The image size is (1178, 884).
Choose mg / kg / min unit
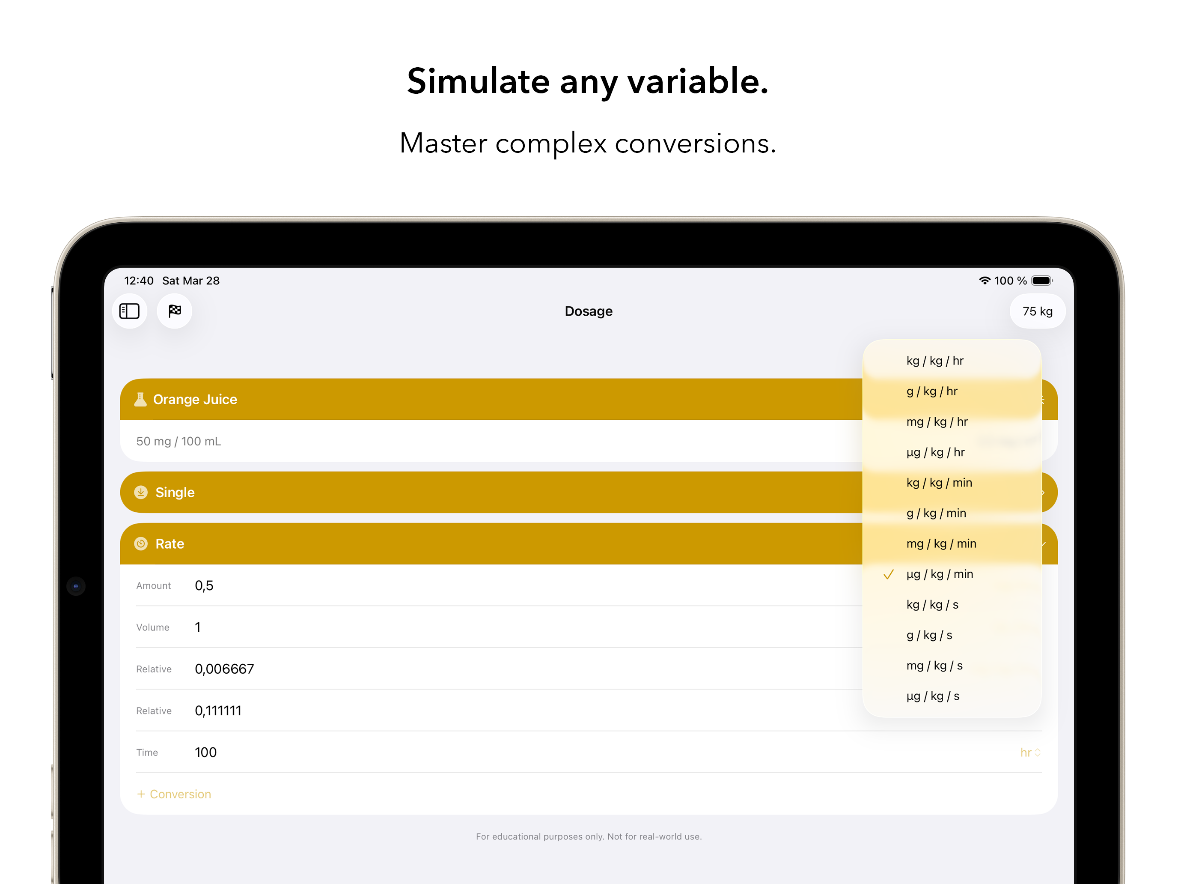click(952, 544)
